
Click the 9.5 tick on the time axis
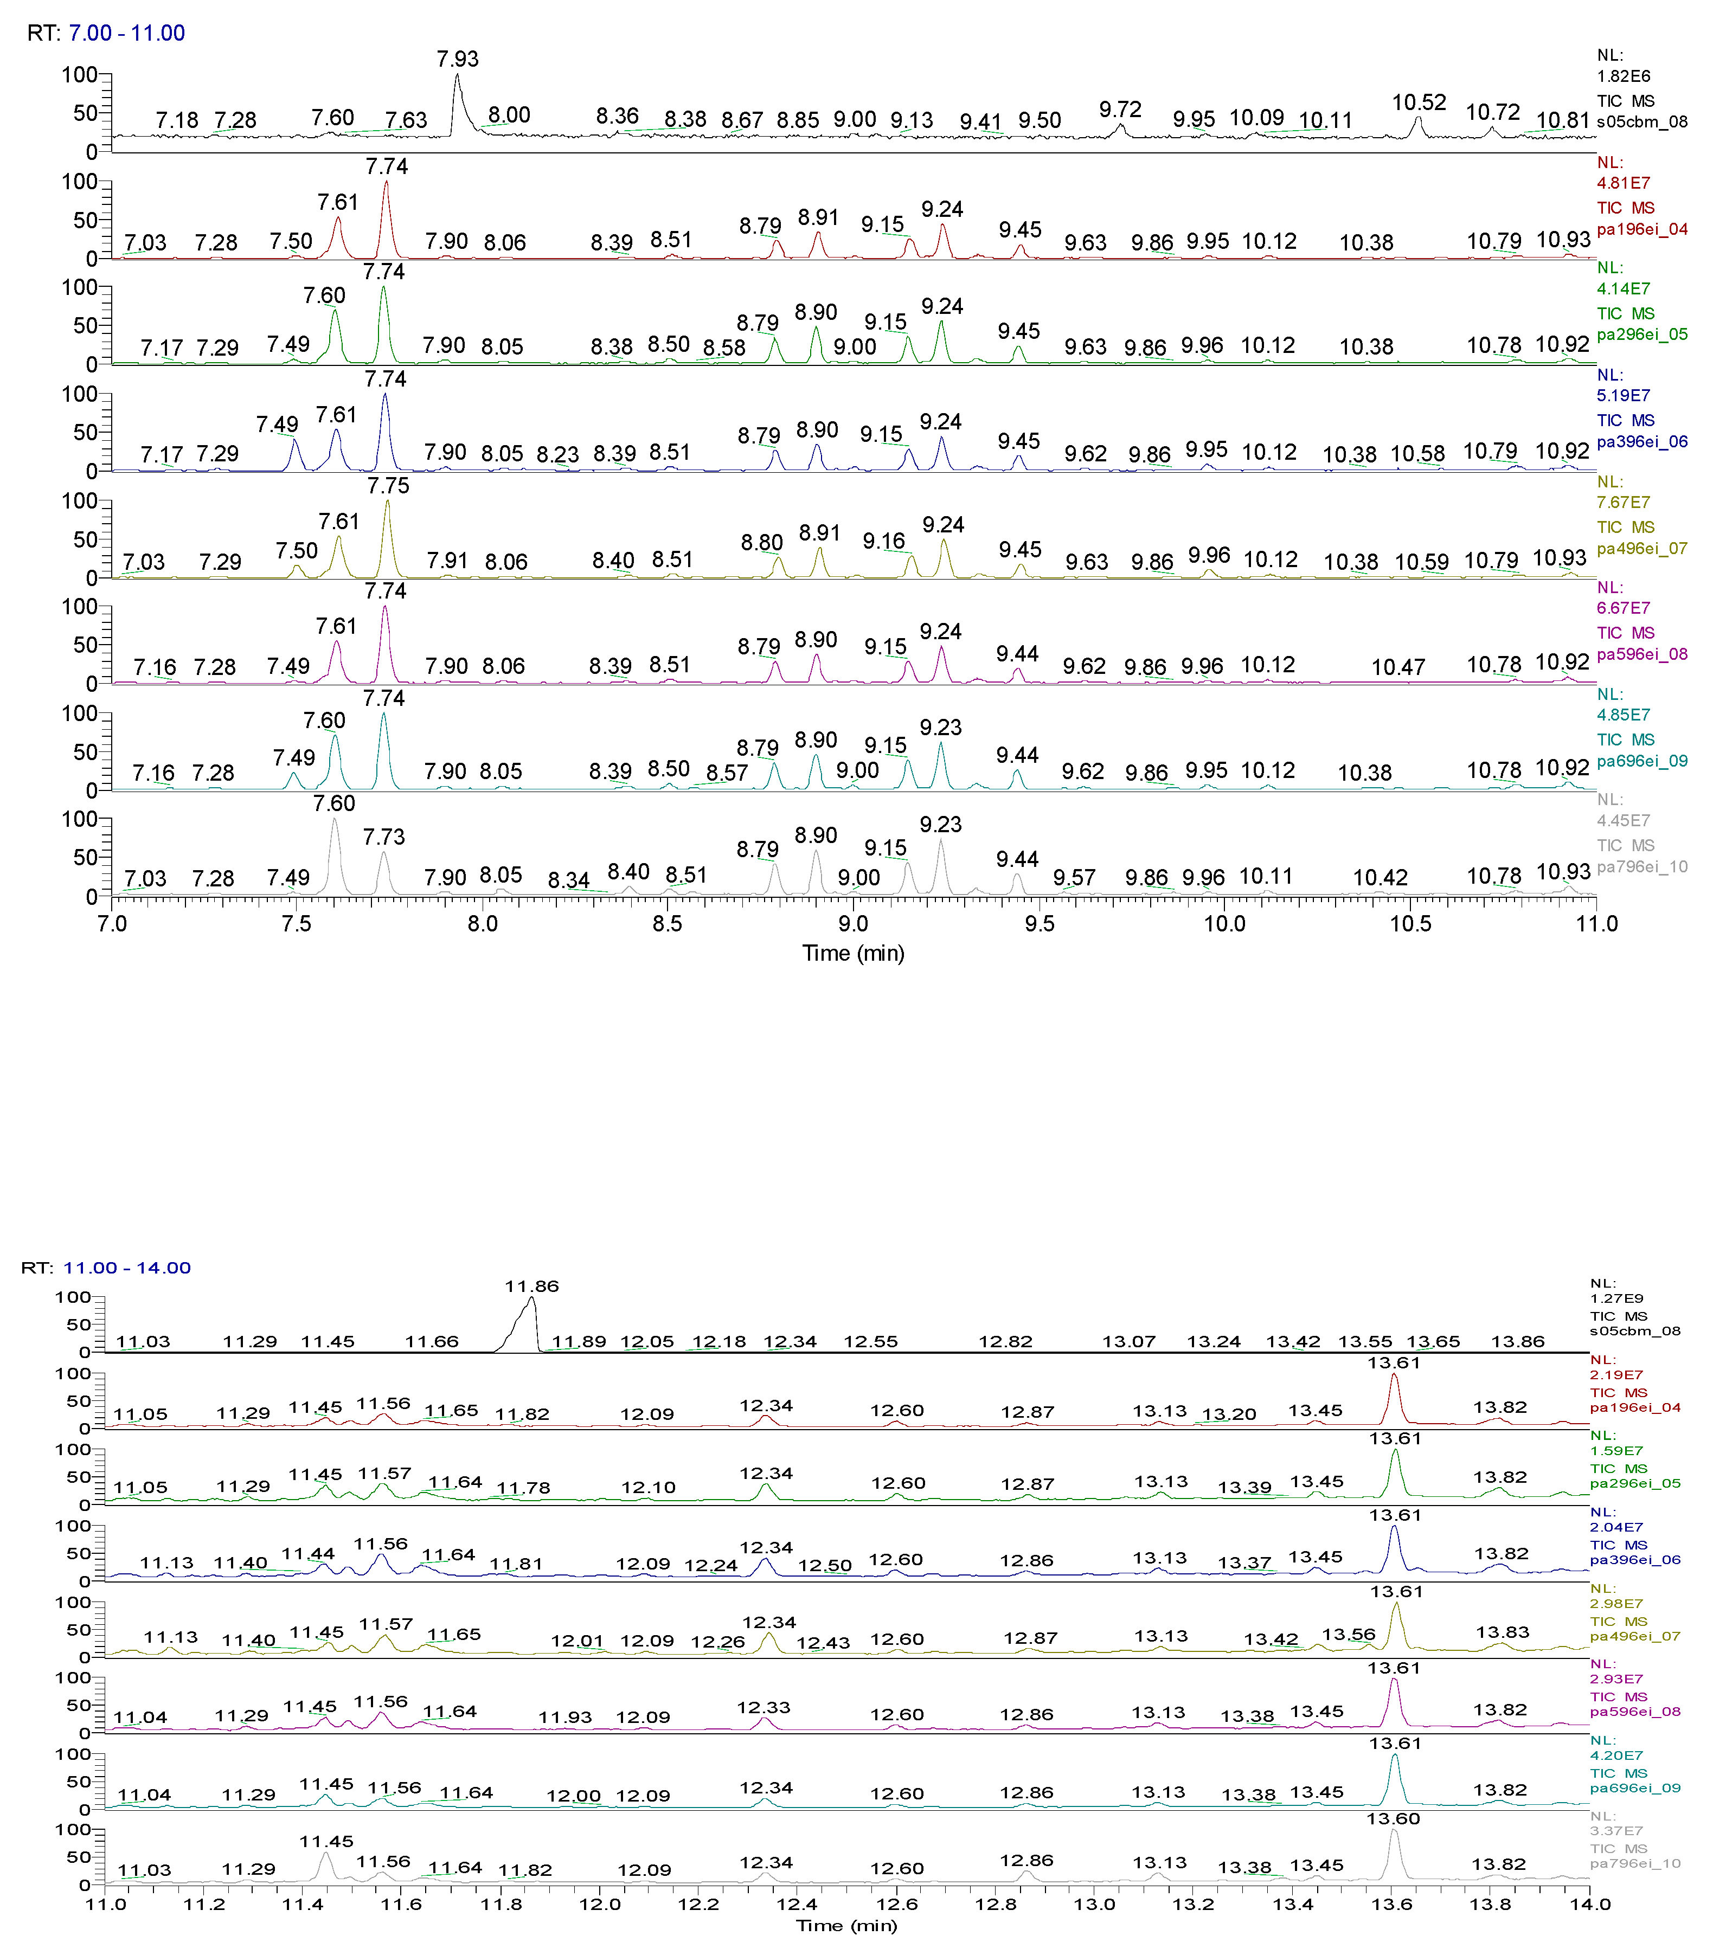pyautogui.click(x=1040, y=924)
